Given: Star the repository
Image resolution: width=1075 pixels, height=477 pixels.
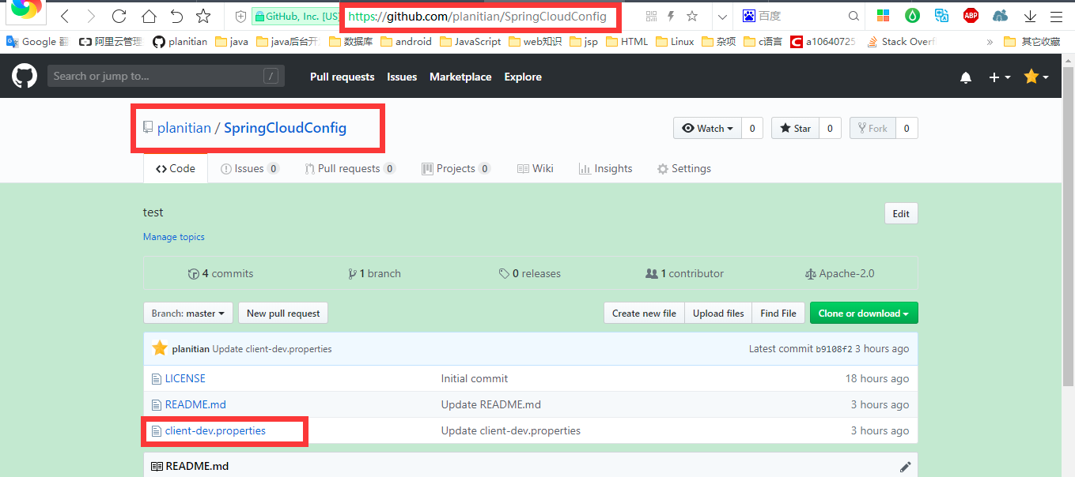Looking at the screenshot, I should [x=795, y=128].
